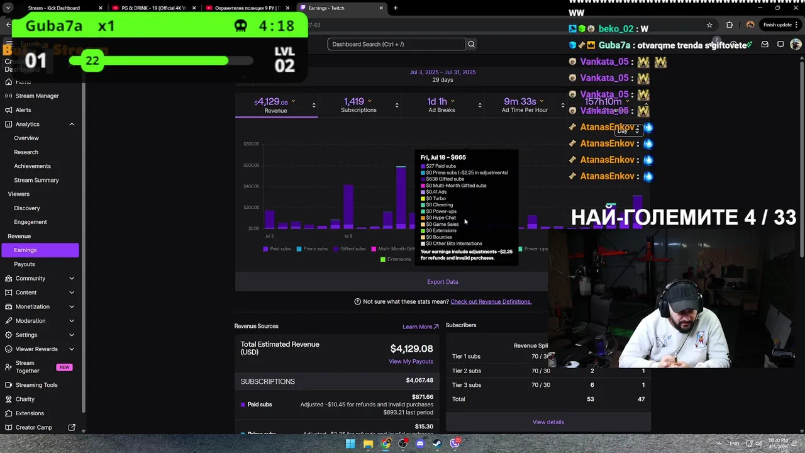805x453 pixels.
Task: Toggle Gifted subs legend series
Action: [x=349, y=249]
